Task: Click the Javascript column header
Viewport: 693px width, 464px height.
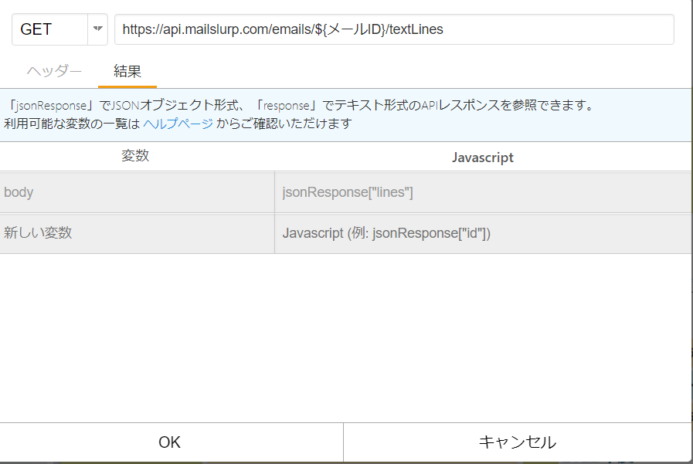Action: tap(483, 157)
